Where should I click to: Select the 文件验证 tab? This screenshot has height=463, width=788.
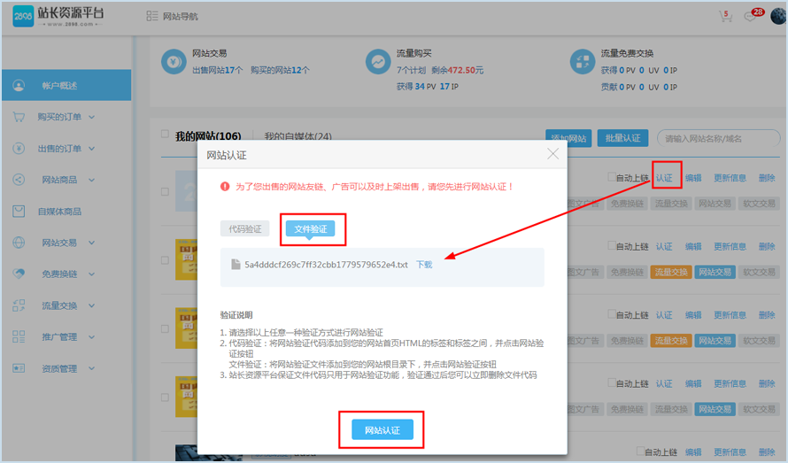[310, 228]
